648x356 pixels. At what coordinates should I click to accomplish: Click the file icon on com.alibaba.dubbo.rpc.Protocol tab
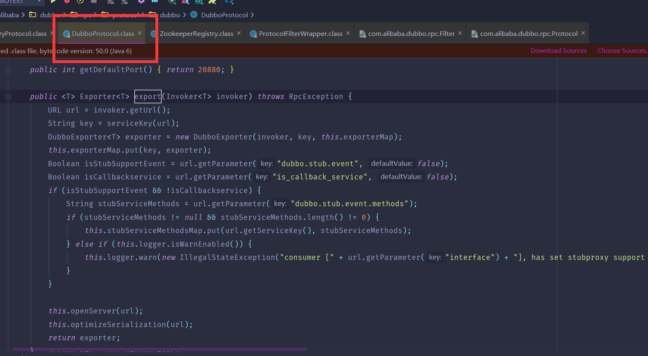tap(474, 34)
